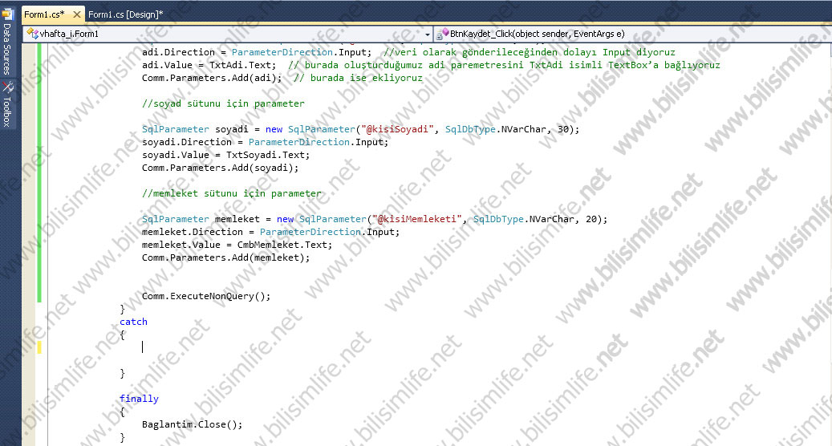Click the empty line inside the catch block

pos(142,347)
